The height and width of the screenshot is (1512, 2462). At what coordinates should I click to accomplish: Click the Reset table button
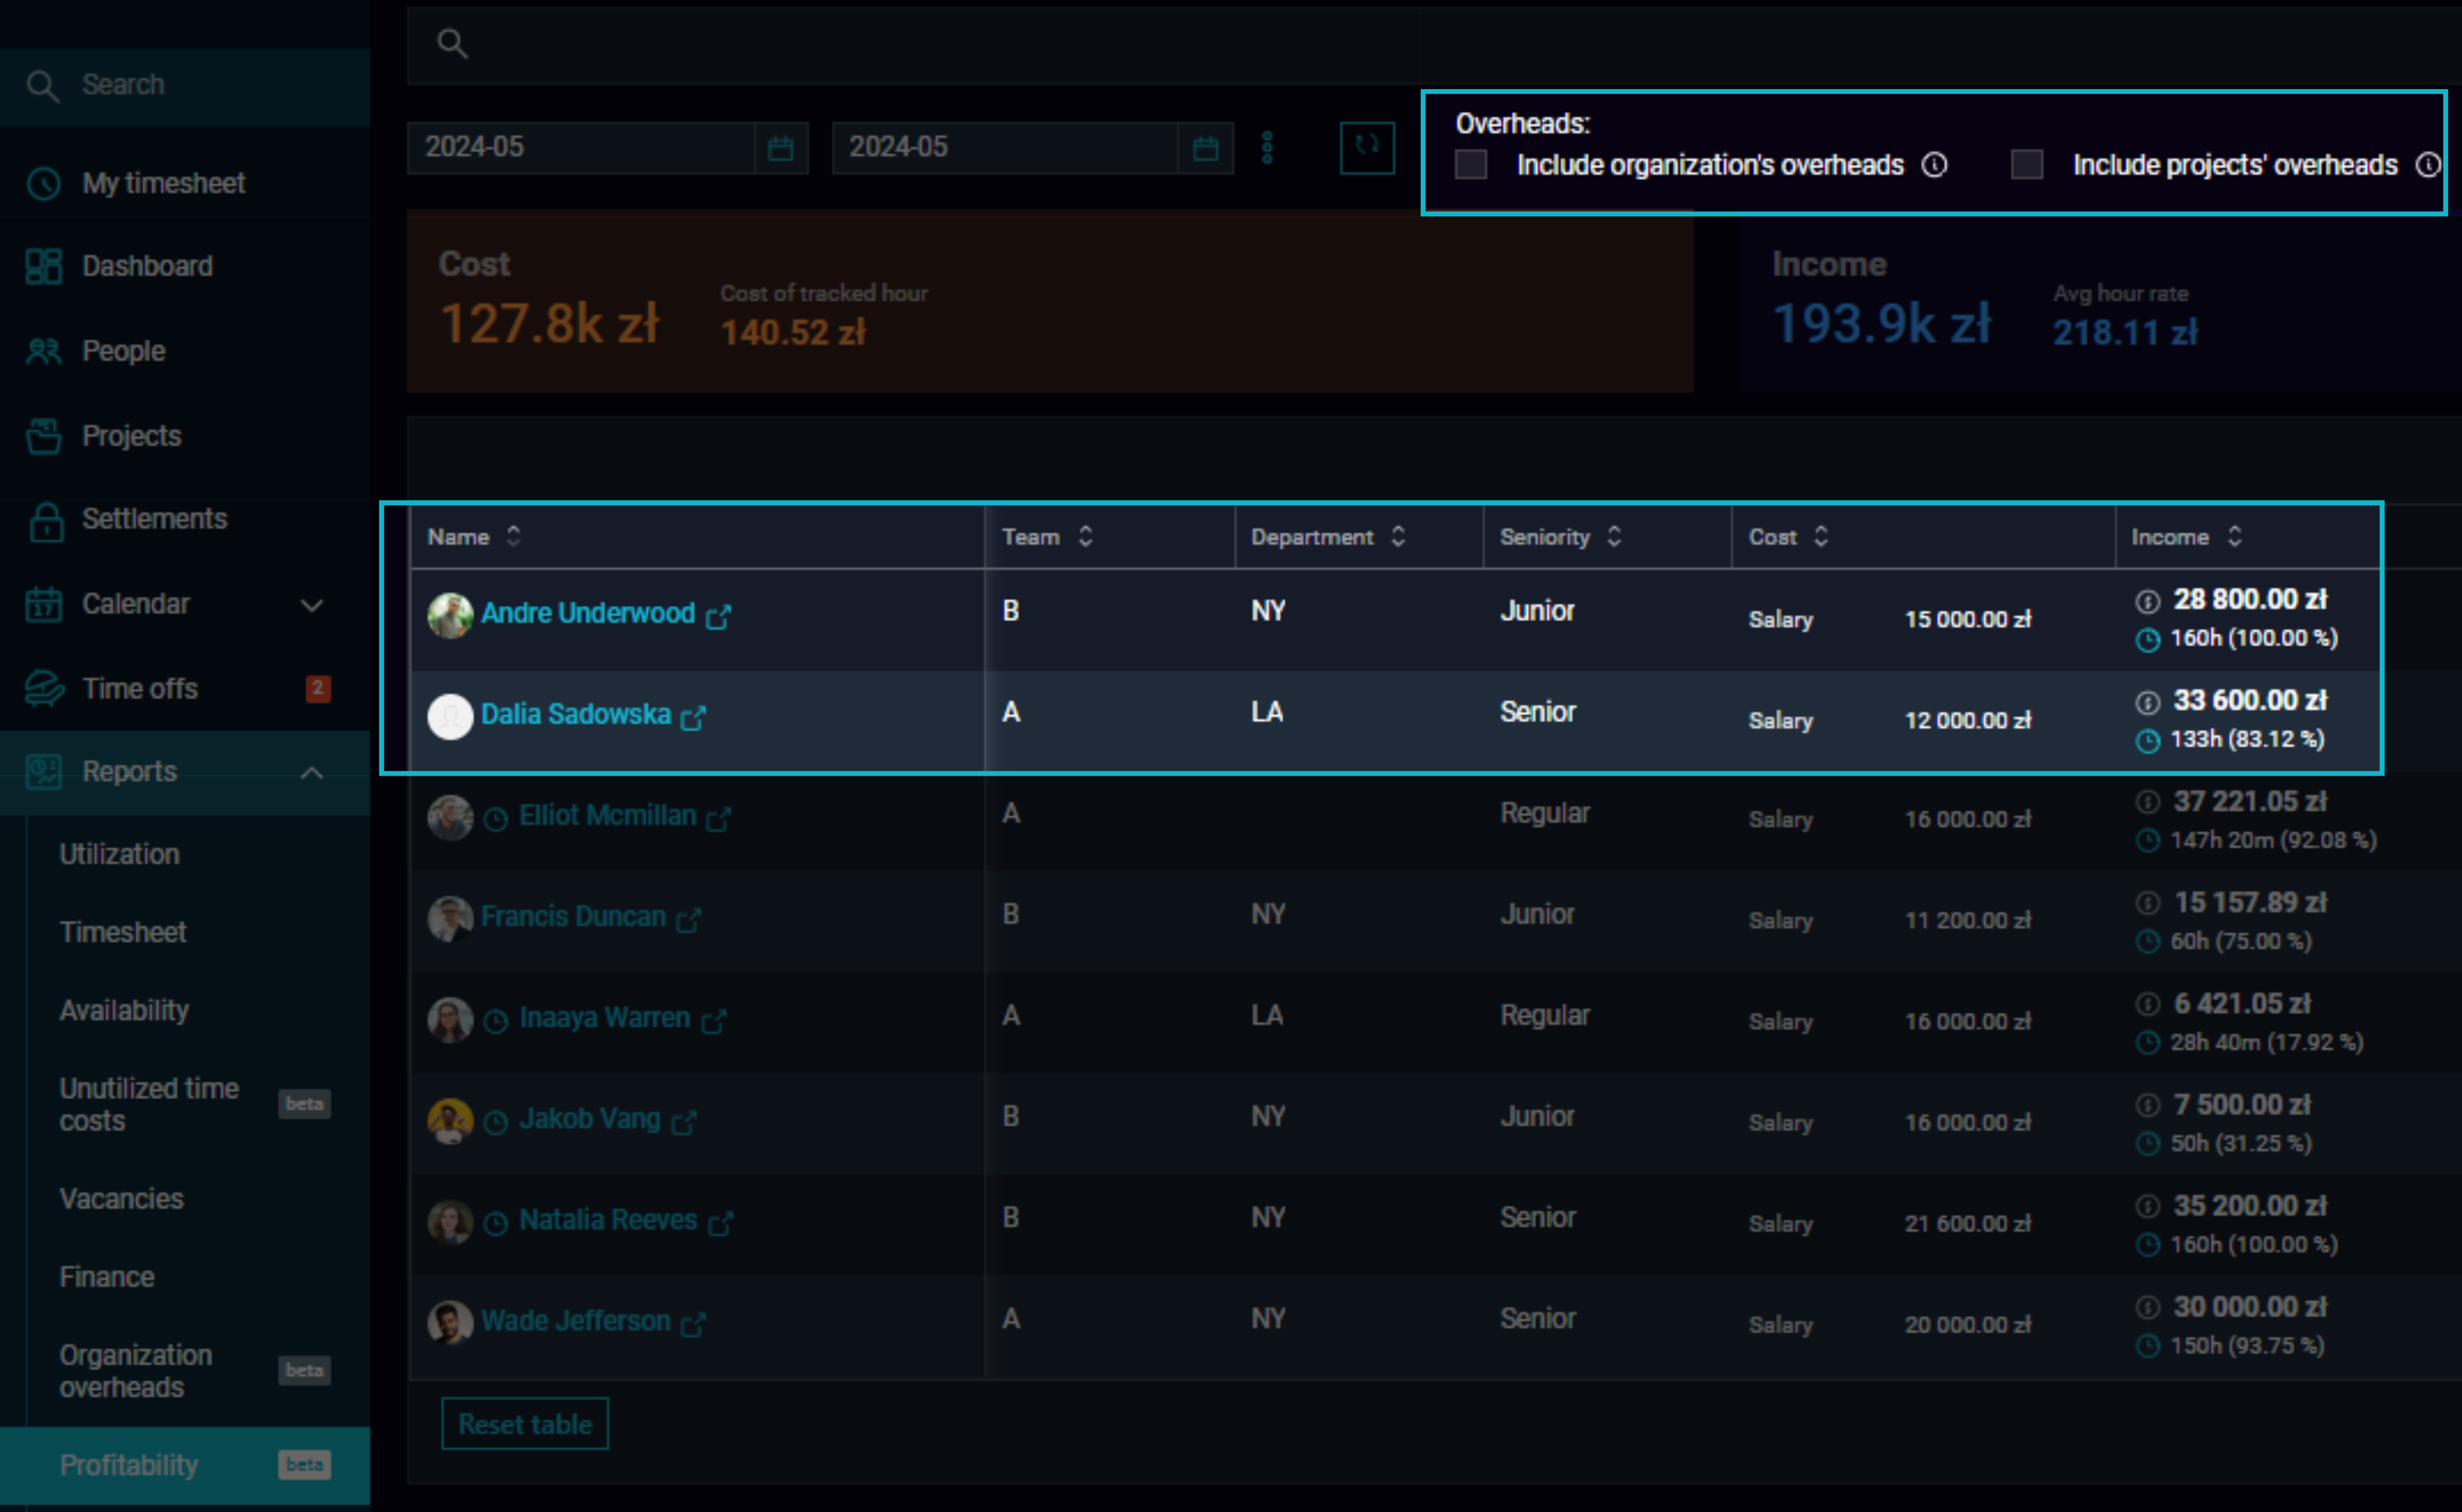point(525,1424)
